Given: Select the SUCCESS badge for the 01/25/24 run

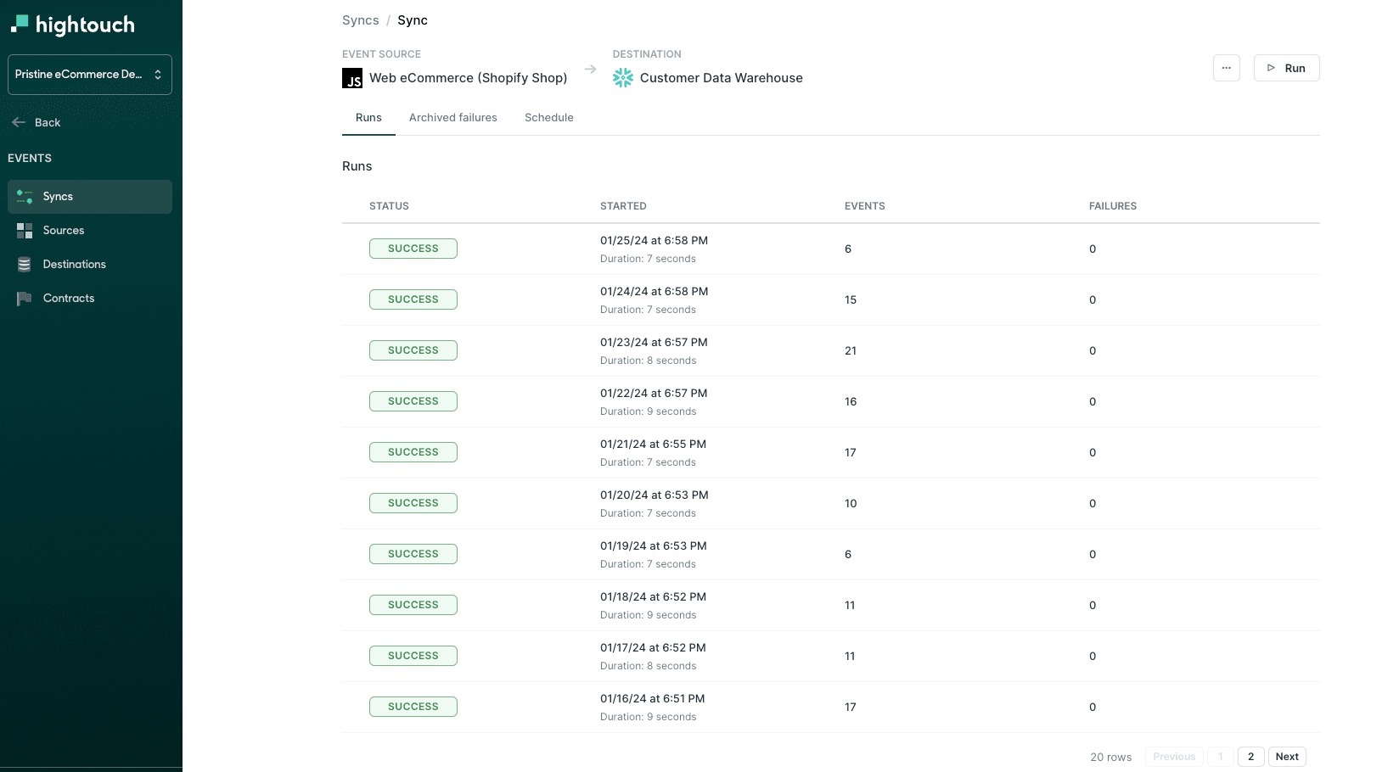Looking at the screenshot, I should point(413,249).
